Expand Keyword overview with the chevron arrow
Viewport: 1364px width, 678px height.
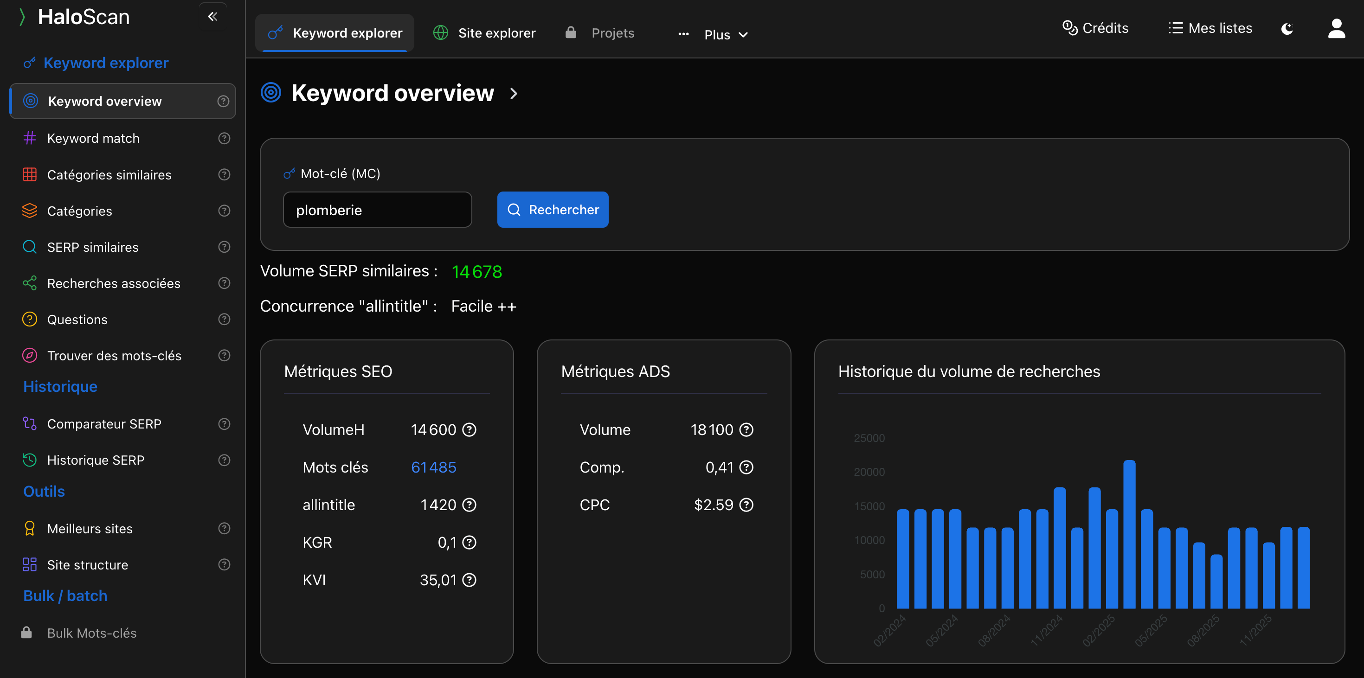pyautogui.click(x=513, y=94)
